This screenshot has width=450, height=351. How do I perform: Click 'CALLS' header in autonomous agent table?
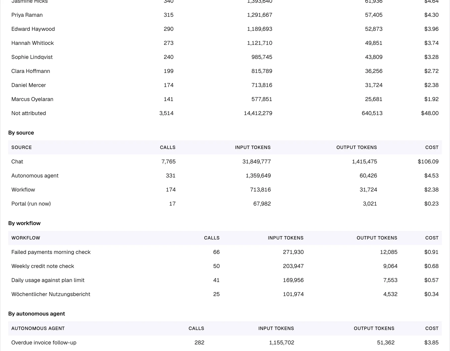click(x=196, y=329)
